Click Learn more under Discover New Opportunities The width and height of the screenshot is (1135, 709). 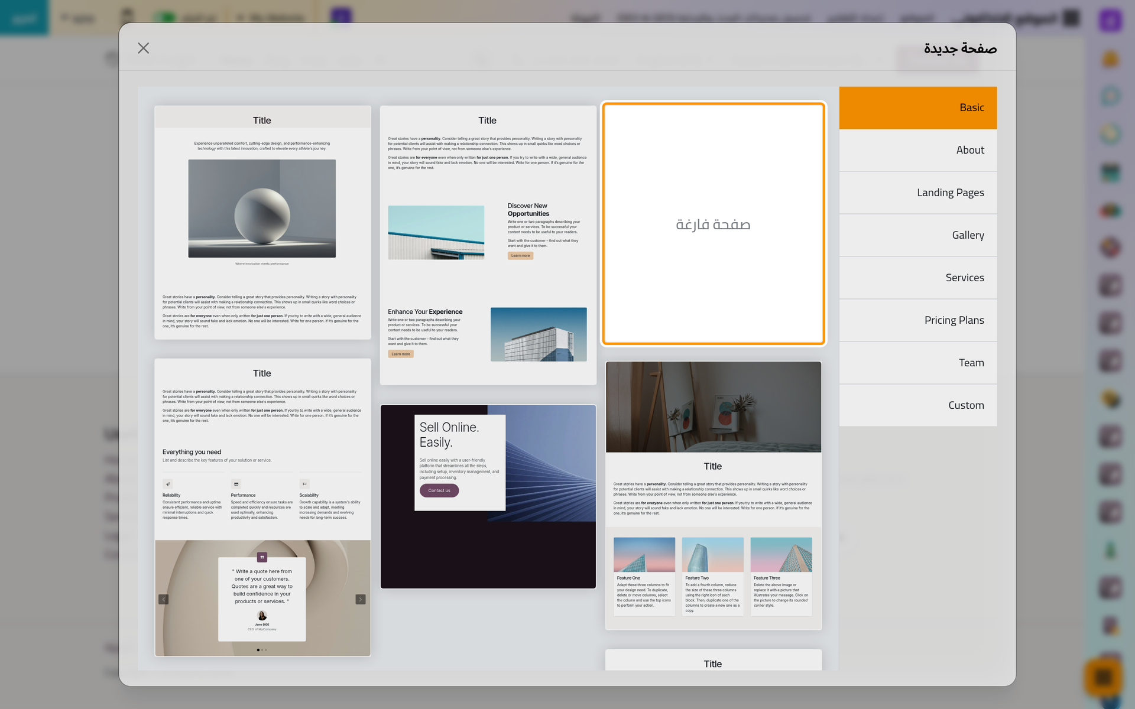point(520,256)
